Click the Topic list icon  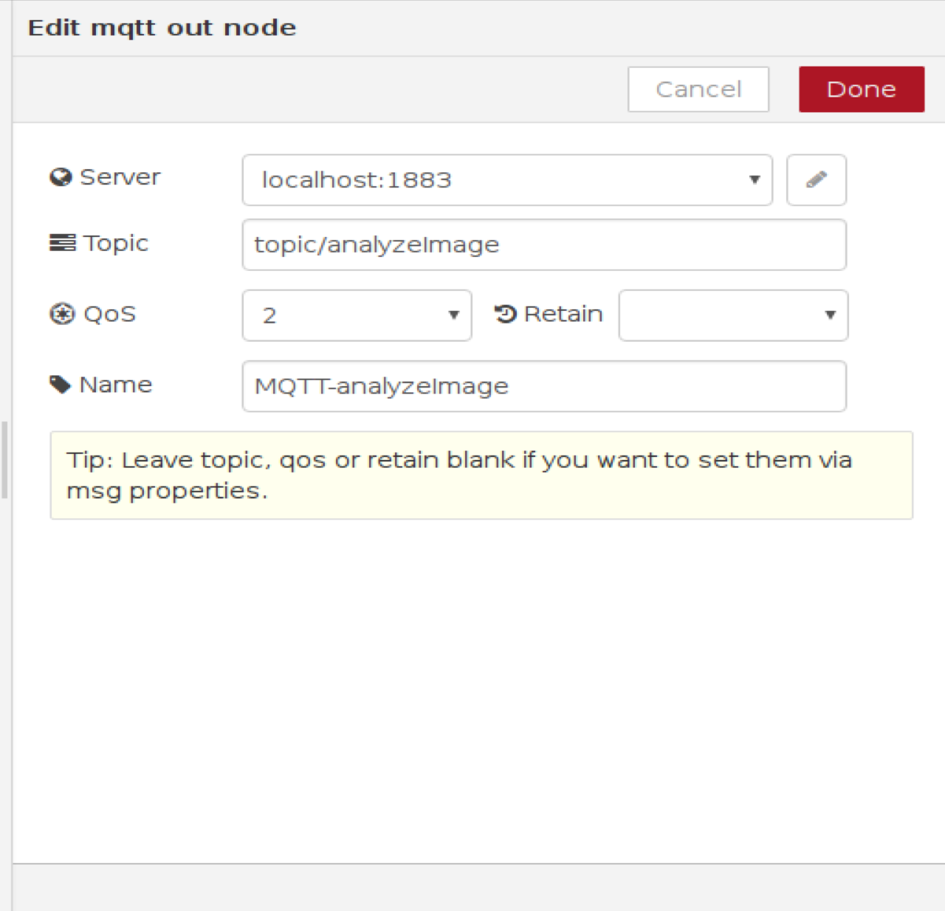coord(62,243)
